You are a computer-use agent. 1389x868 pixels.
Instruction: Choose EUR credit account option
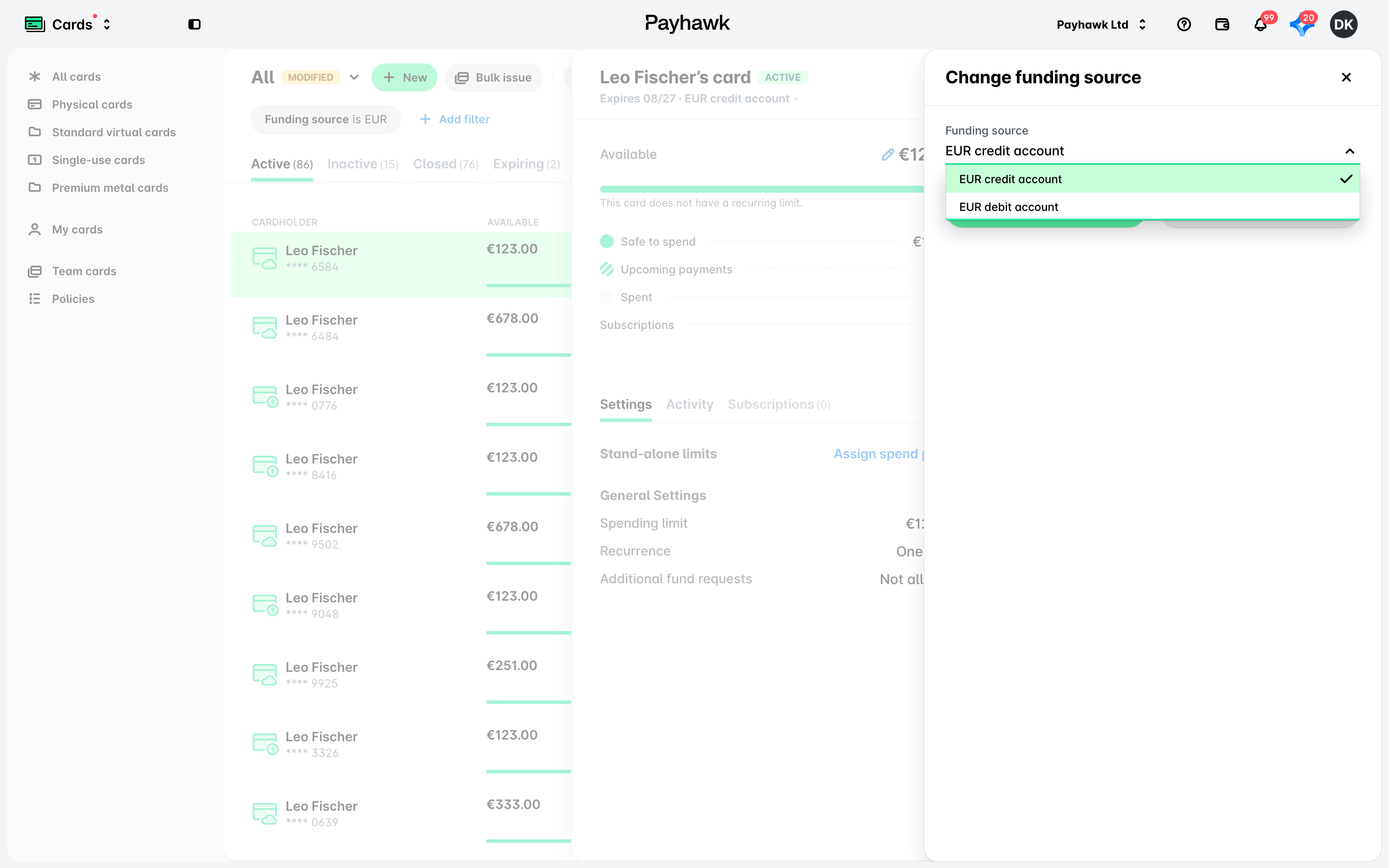pos(1152,179)
